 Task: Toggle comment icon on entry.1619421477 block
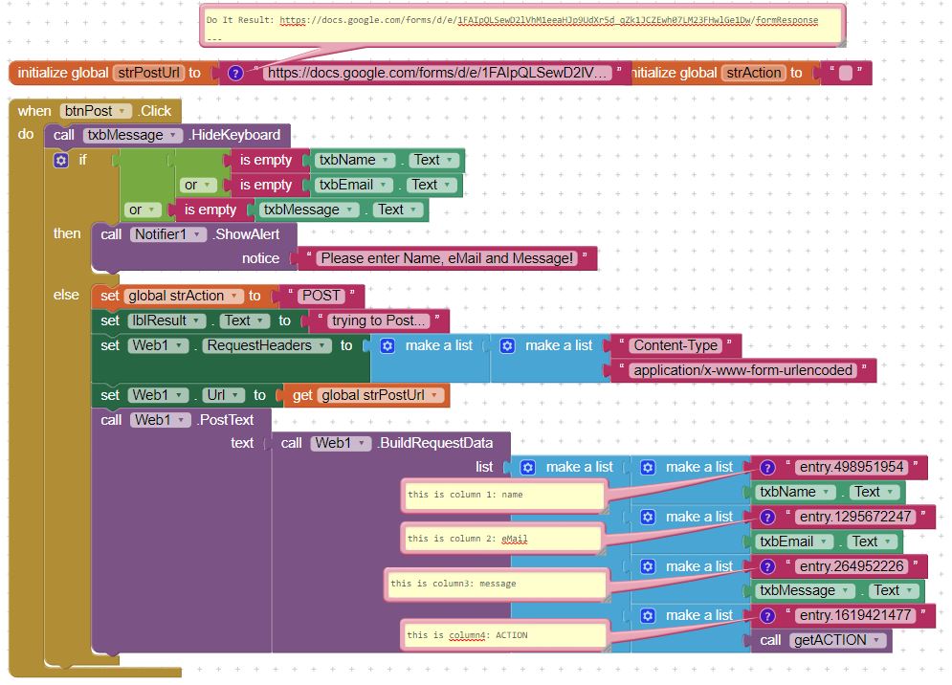(x=767, y=616)
